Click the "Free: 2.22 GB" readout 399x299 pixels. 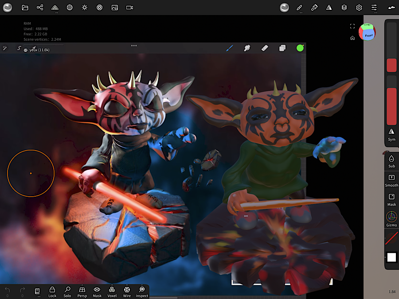[35, 34]
